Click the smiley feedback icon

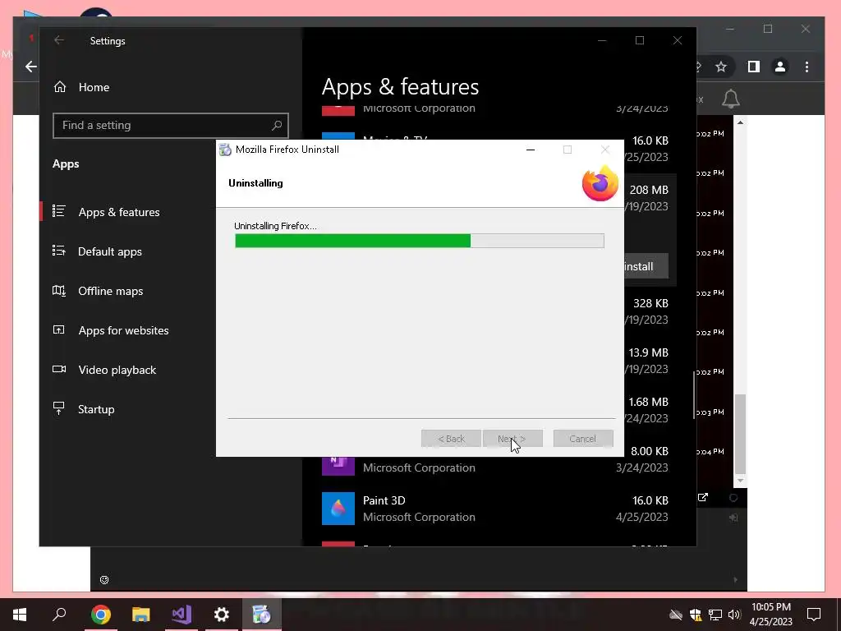point(104,579)
